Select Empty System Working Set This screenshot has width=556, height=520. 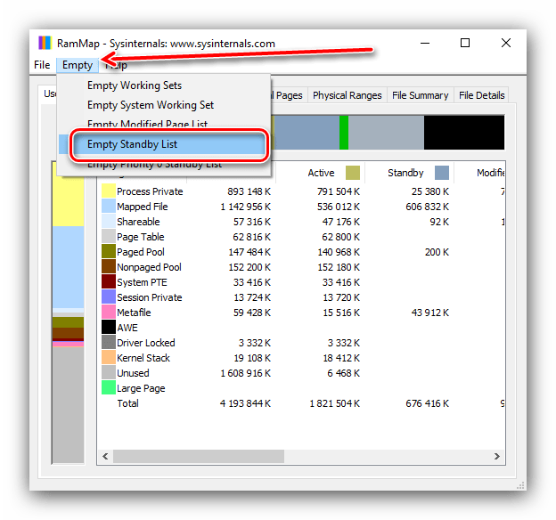click(151, 105)
